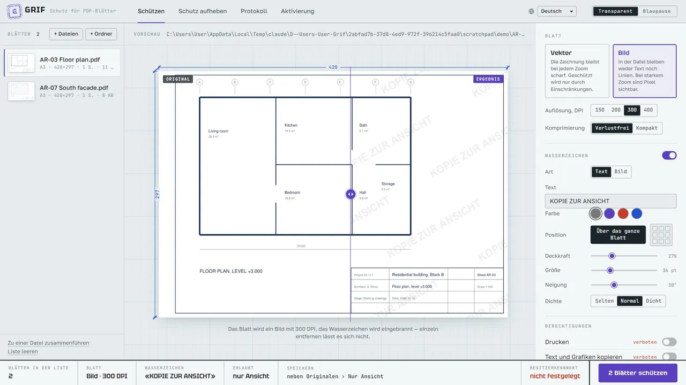
Task: Set watermark Art to Text
Action: point(601,172)
